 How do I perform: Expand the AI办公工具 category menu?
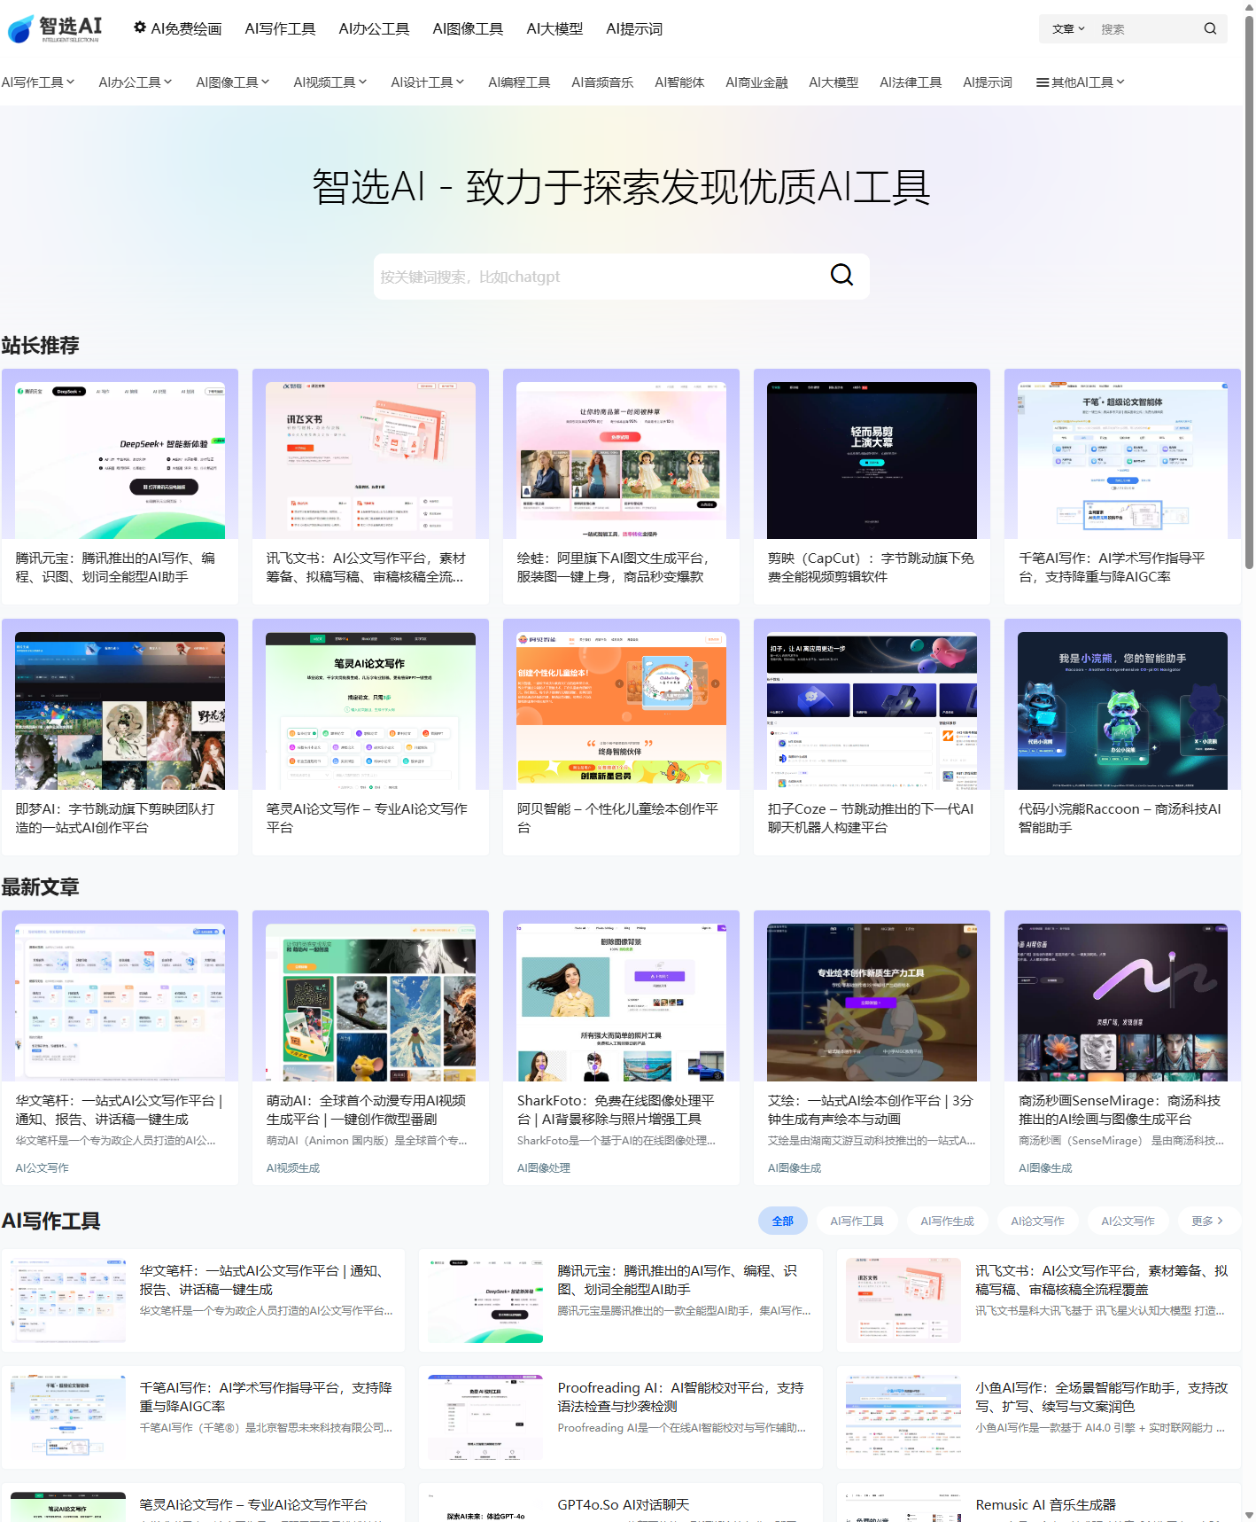click(136, 82)
